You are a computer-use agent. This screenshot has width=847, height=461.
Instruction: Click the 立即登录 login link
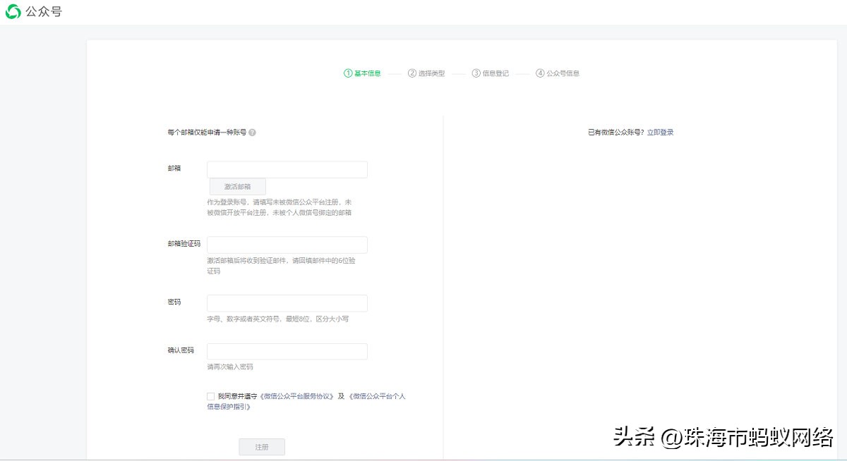point(662,132)
